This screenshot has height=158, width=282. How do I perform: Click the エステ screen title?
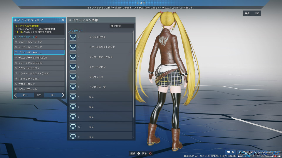[141, 3]
